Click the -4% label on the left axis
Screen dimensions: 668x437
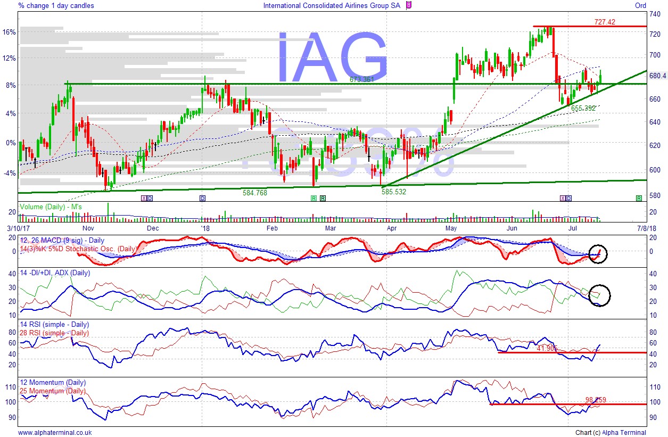[10, 173]
